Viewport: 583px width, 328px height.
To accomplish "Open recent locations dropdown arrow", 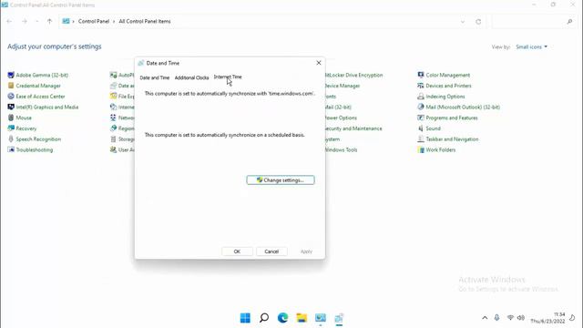I will pyautogui.click(x=36, y=22).
